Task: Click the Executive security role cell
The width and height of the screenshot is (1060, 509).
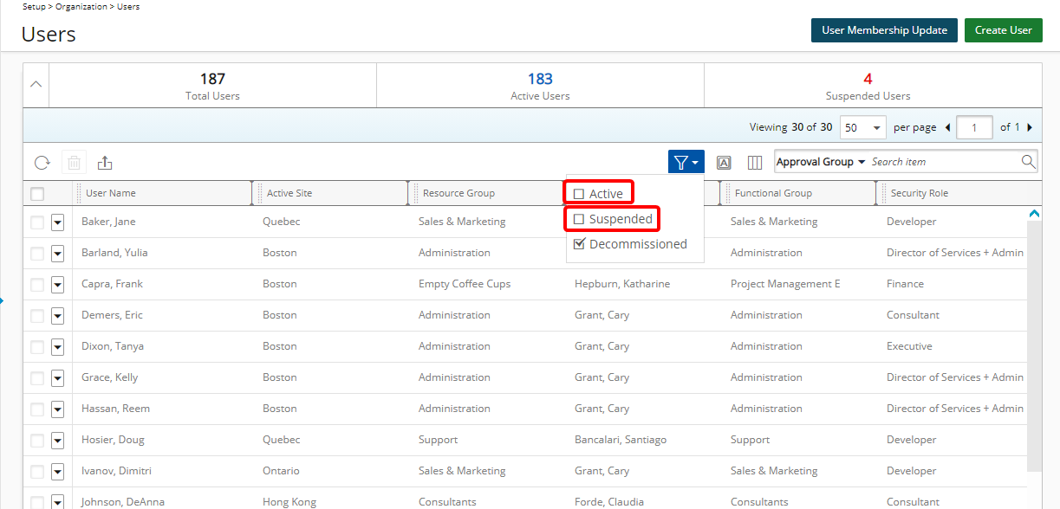Action: [x=909, y=346]
